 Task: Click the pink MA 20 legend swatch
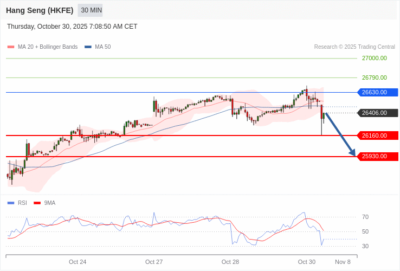tap(11, 47)
